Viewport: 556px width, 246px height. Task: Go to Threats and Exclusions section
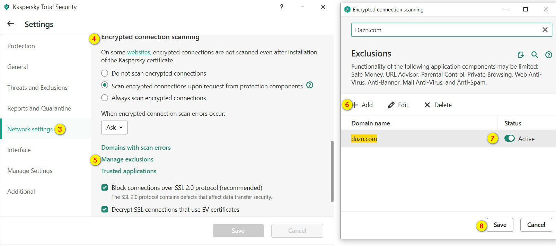pos(37,88)
